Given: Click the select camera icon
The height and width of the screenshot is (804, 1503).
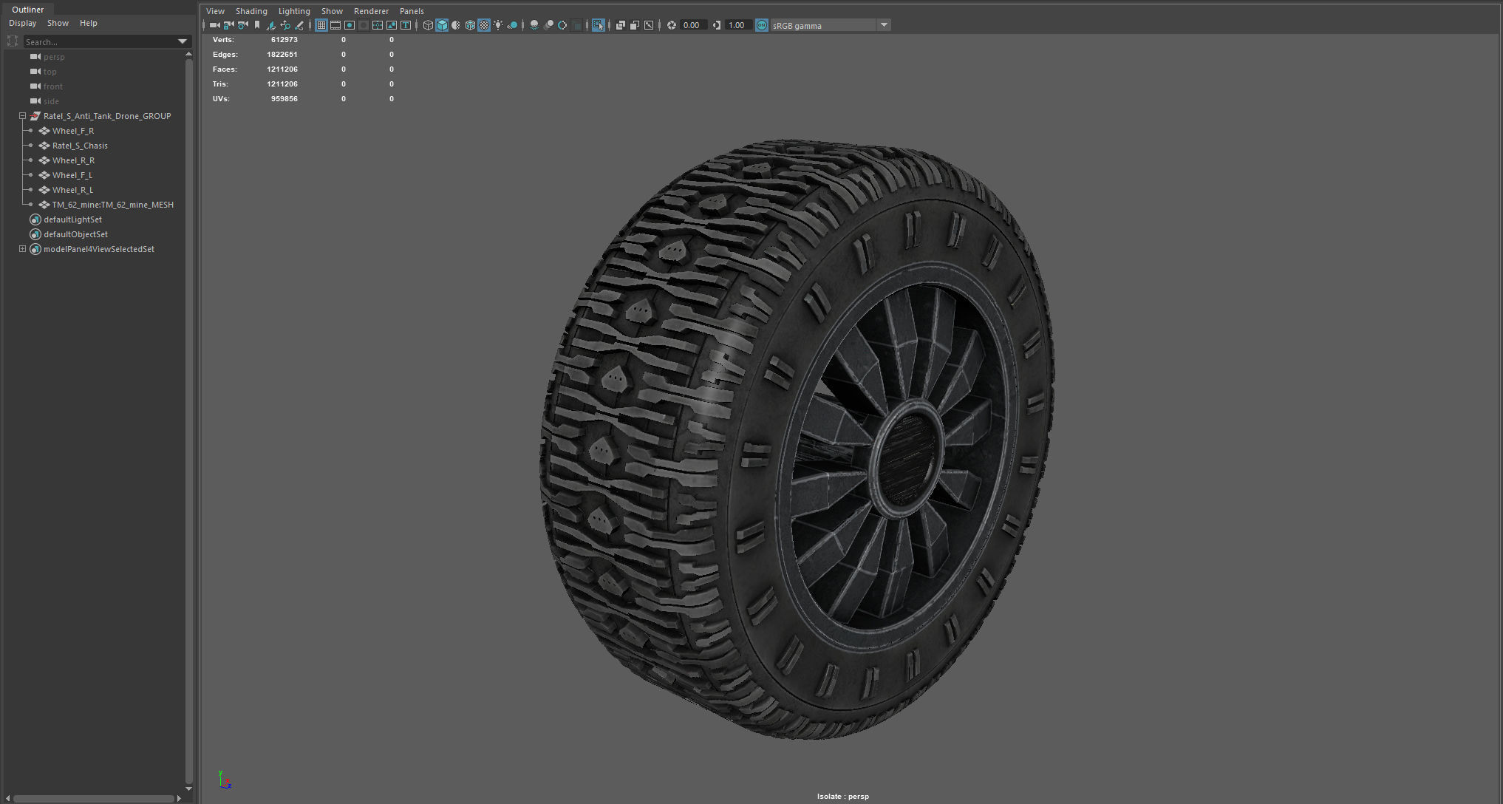Looking at the screenshot, I should (214, 25).
